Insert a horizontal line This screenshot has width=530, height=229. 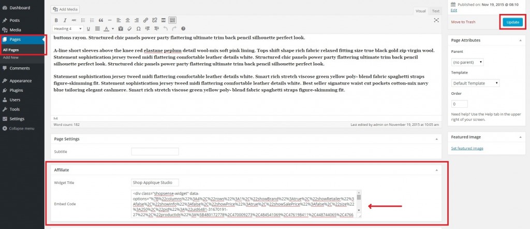[x=110, y=20]
